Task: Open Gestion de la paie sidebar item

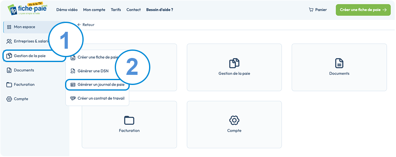Action: [34, 56]
